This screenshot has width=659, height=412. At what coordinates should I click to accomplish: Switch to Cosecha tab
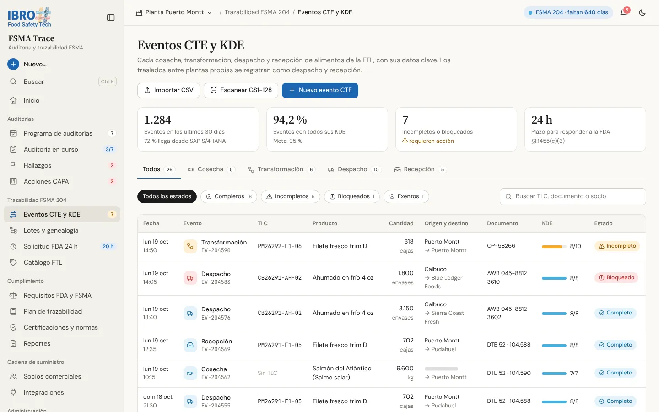(x=211, y=169)
